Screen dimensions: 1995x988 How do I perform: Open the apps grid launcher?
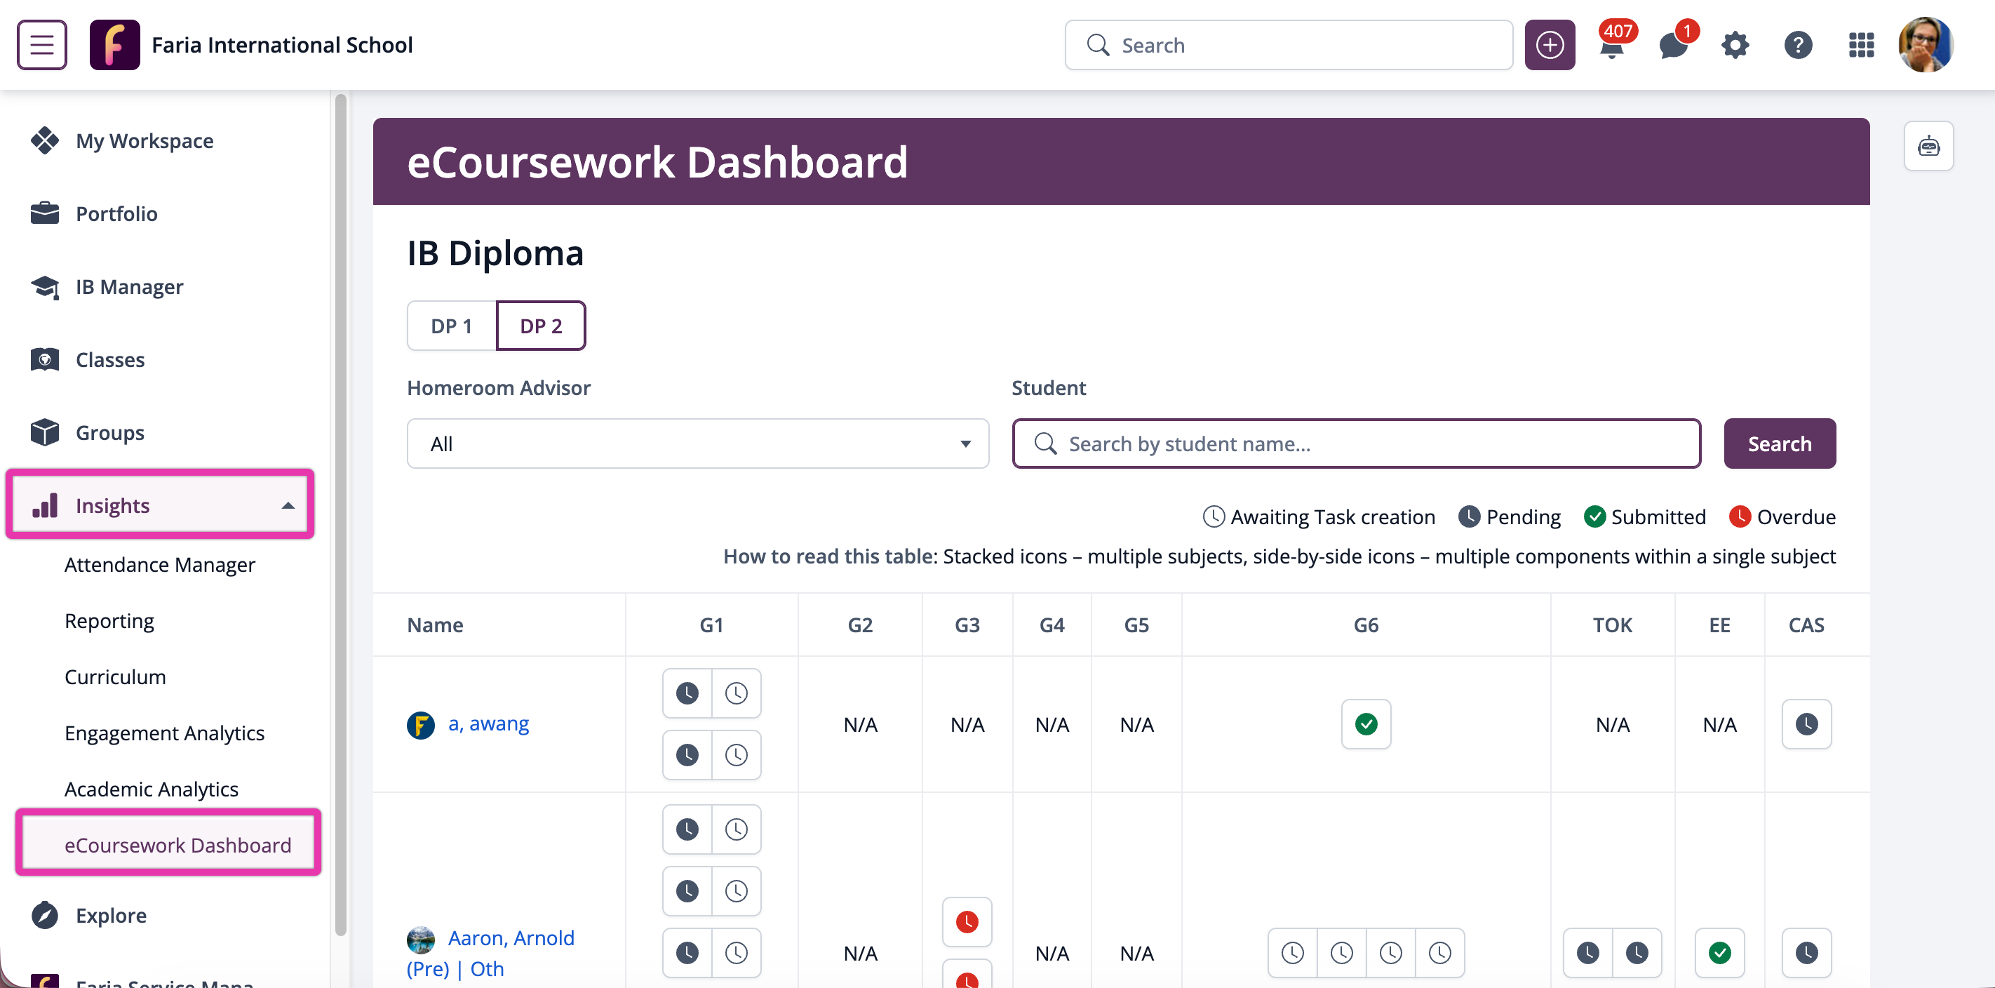point(1861,45)
